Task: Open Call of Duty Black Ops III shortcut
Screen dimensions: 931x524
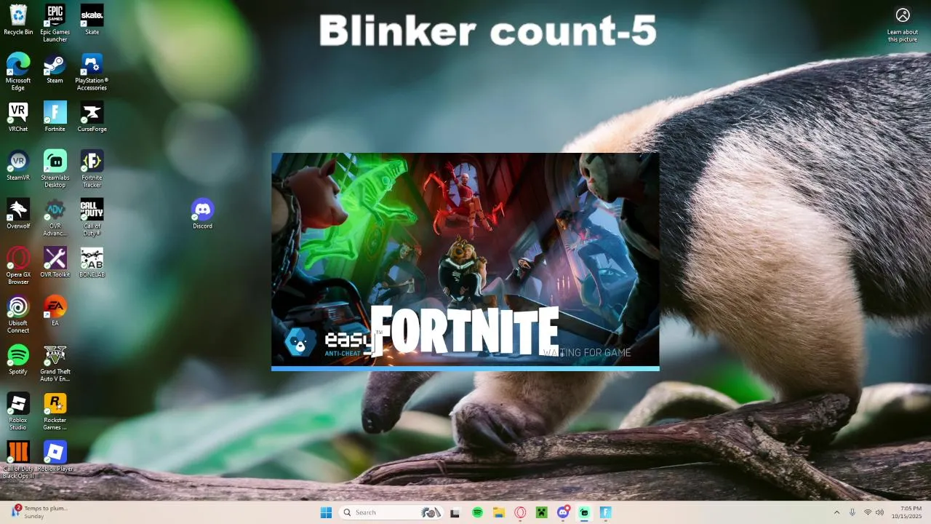Action: [18, 460]
